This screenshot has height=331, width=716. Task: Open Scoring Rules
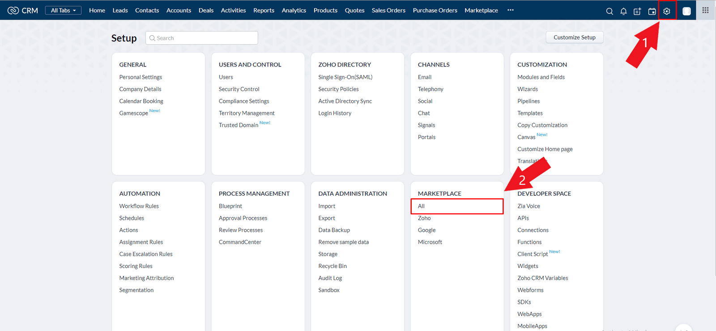click(x=136, y=266)
